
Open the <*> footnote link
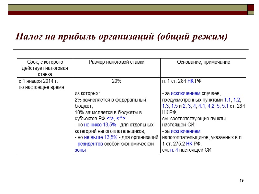coord(110,118)
